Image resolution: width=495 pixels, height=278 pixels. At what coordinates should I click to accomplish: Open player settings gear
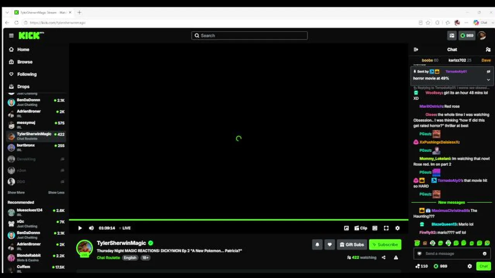(397, 228)
